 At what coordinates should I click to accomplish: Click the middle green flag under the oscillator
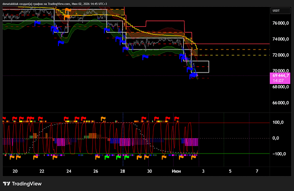coord(118,157)
